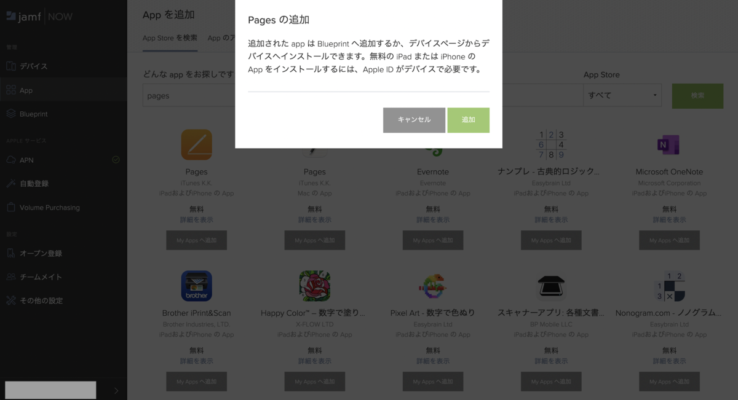Dismiss the dialog with キャンセル
Image resolution: width=738 pixels, height=400 pixels.
click(x=414, y=120)
